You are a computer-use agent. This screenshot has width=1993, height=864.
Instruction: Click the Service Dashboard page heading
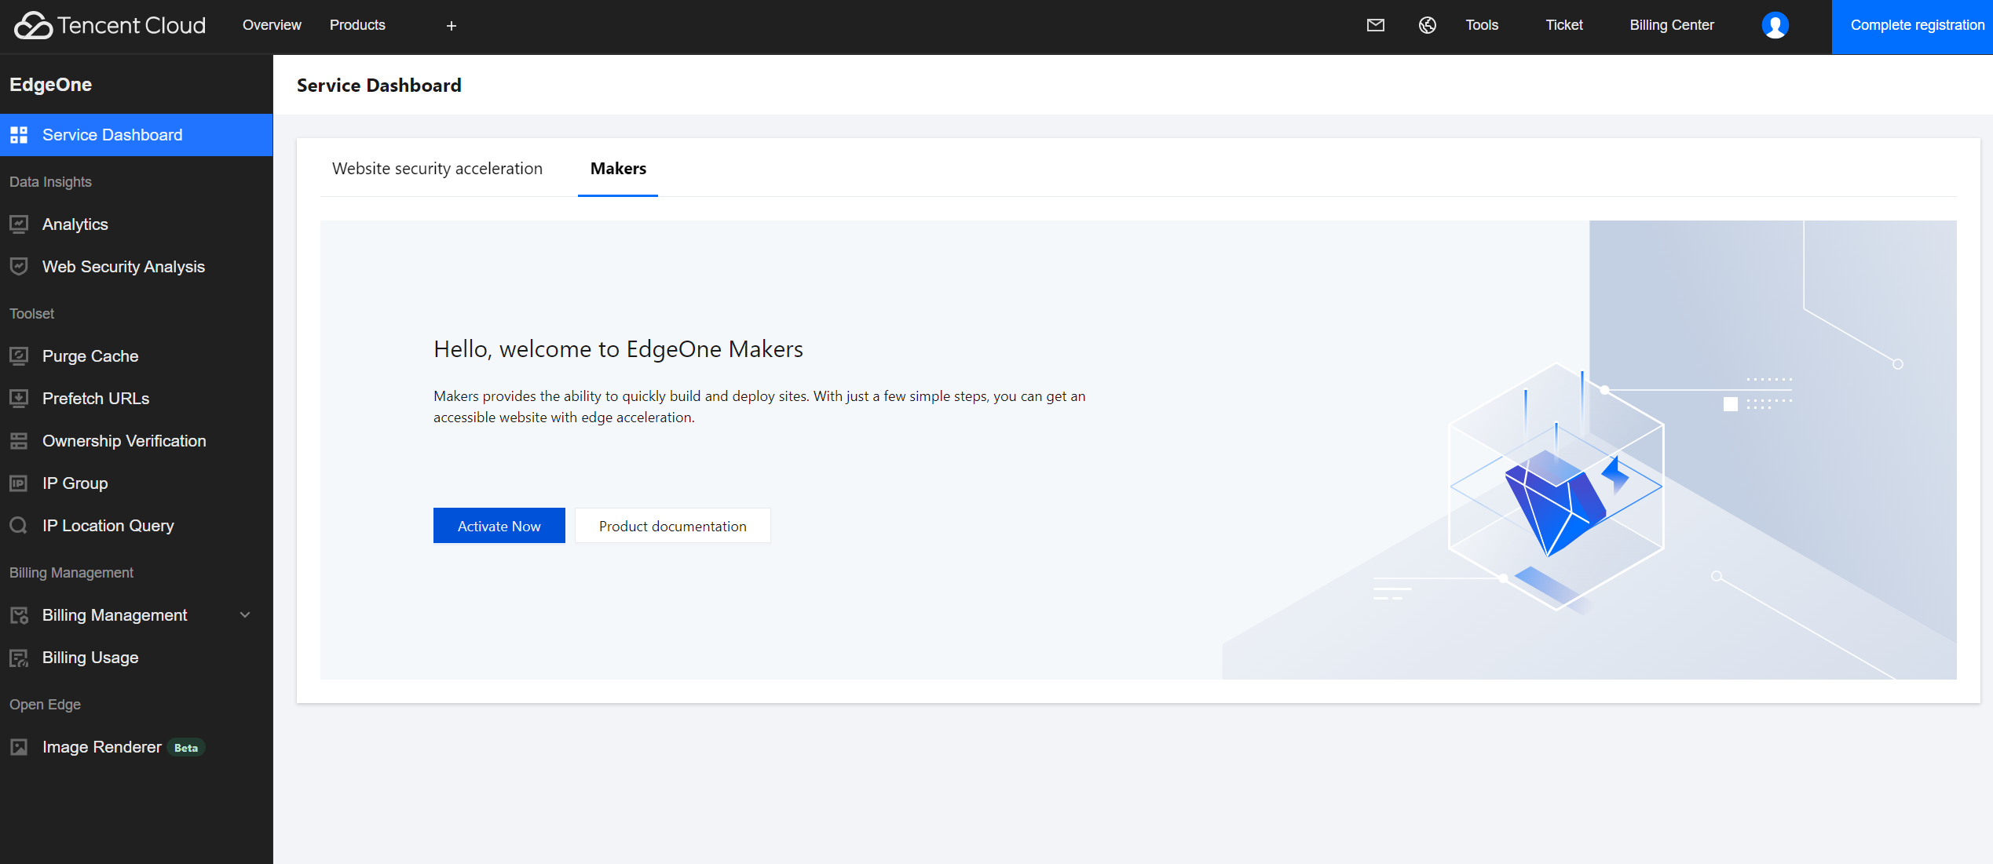(x=379, y=86)
